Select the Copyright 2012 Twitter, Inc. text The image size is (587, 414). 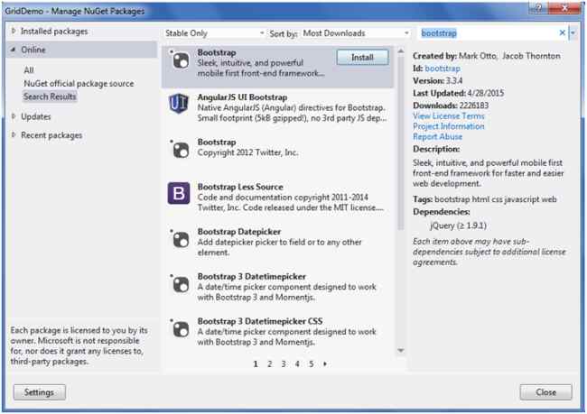(247, 152)
